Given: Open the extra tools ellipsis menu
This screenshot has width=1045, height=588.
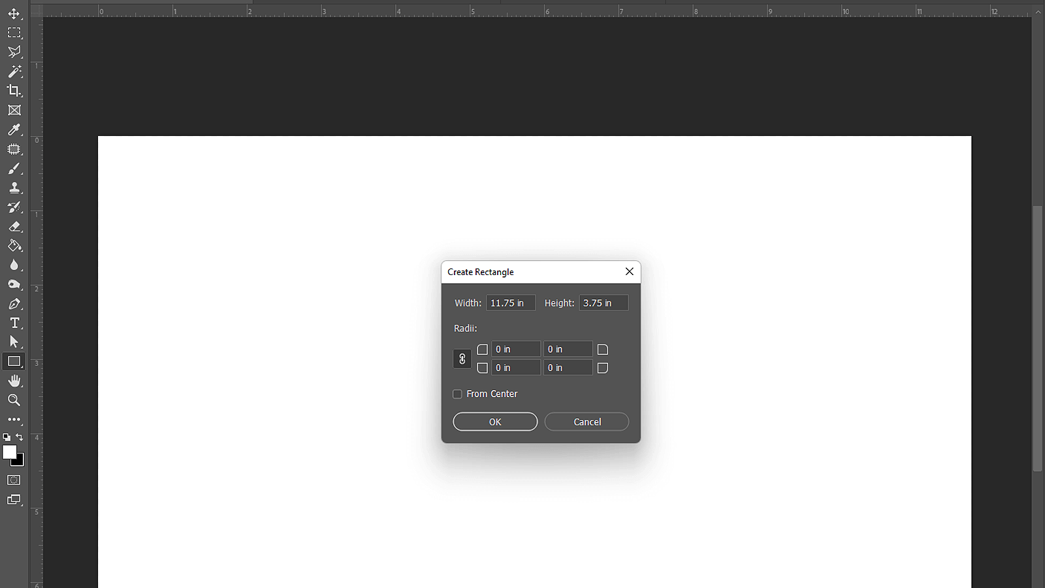Looking at the screenshot, I should pyautogui.click(x=14, y=419).
